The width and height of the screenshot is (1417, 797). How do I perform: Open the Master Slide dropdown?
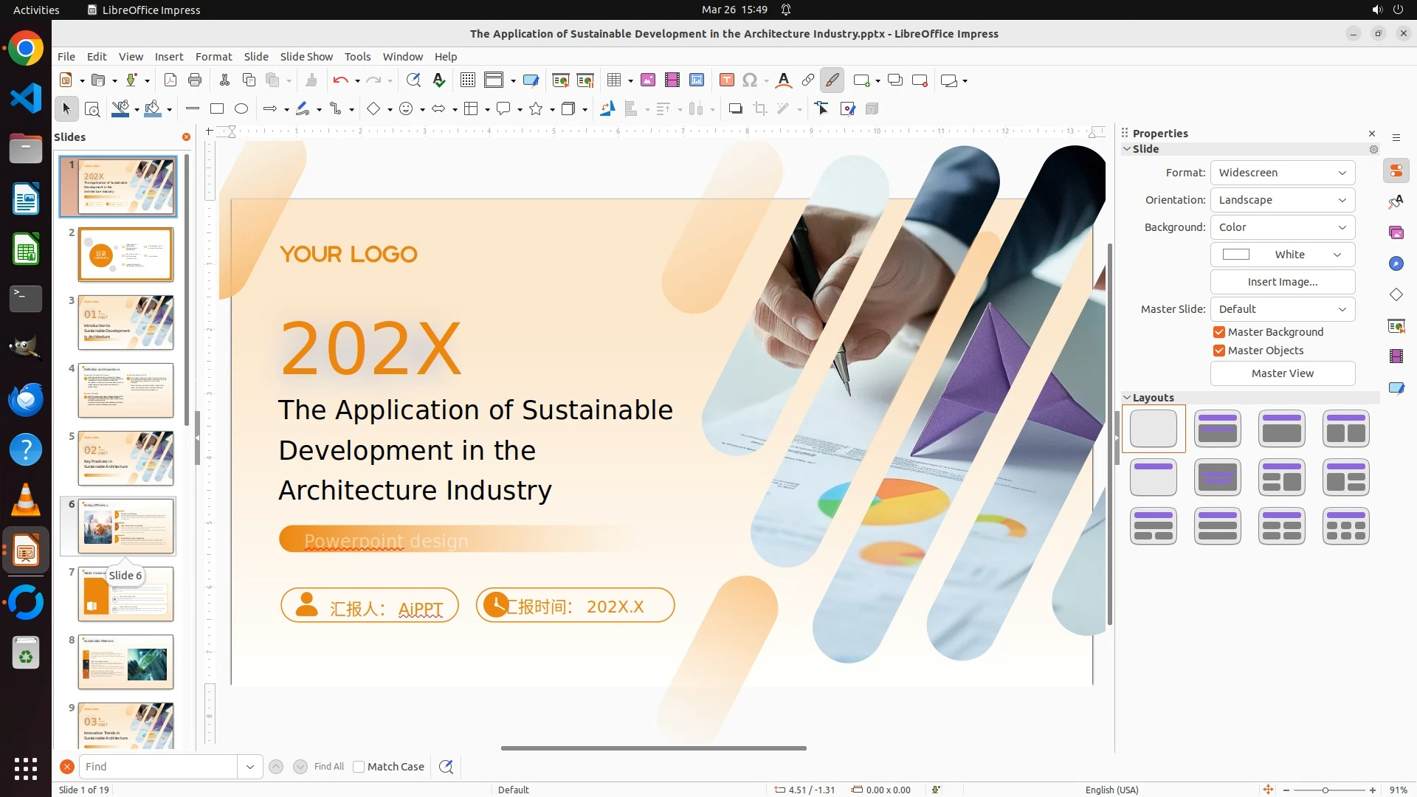point(1282,309)
